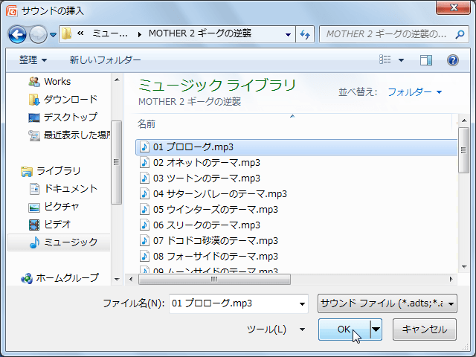This screenshot has width=476, height=357.
Task: Click horizontal scrollbar right arrow
Action: 451,279
